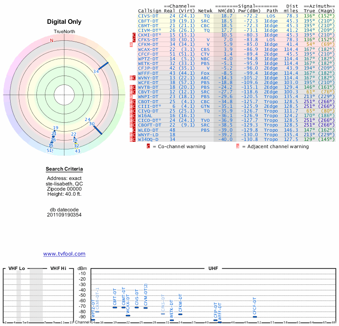Click the Callsign column header
This screenshot has width=339, height=326.
pyautogui.click(x=150, y=10)
